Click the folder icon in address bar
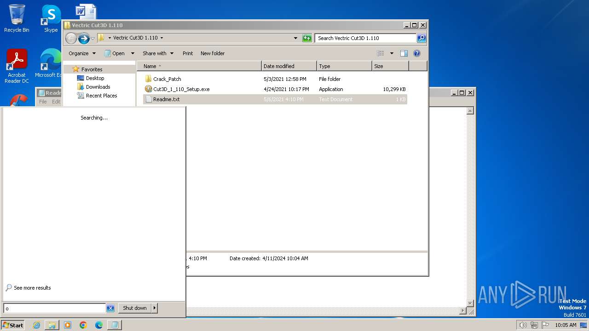Screen dimensions: 589x331 [x=101, y=38]
